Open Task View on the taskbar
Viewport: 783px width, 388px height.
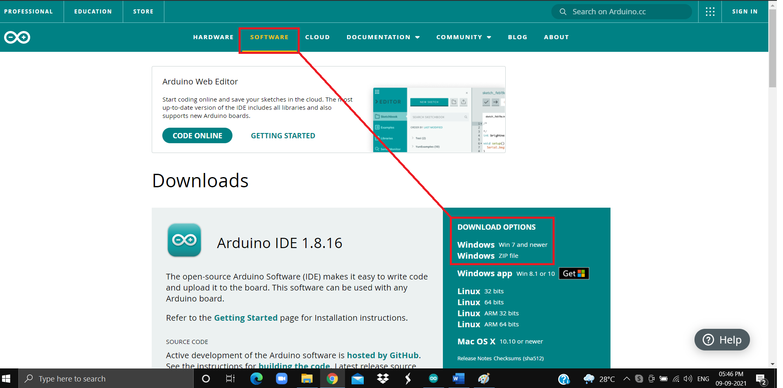[x=230, y=379]
